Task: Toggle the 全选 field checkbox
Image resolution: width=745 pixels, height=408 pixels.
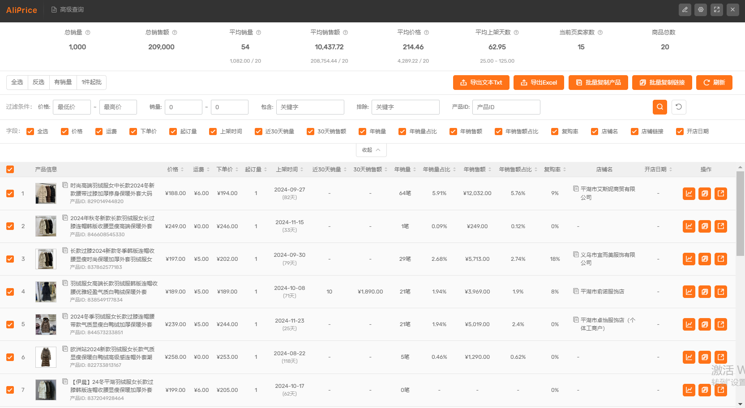Action: coord(30,132)
